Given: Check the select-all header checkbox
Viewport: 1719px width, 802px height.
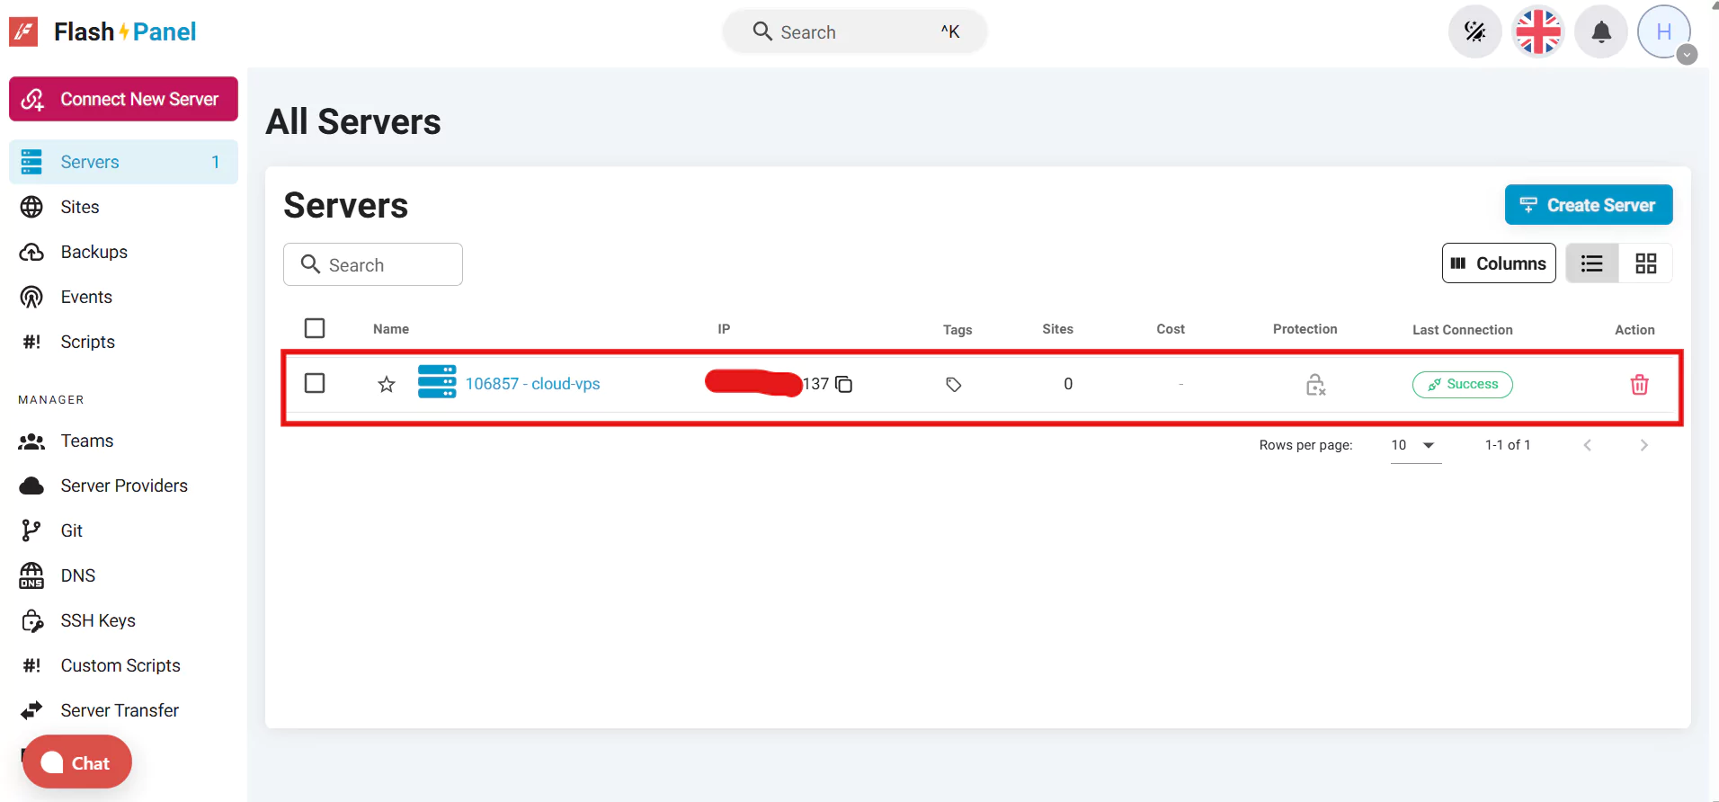Looking at the screenshot, I should coord(315,328).
